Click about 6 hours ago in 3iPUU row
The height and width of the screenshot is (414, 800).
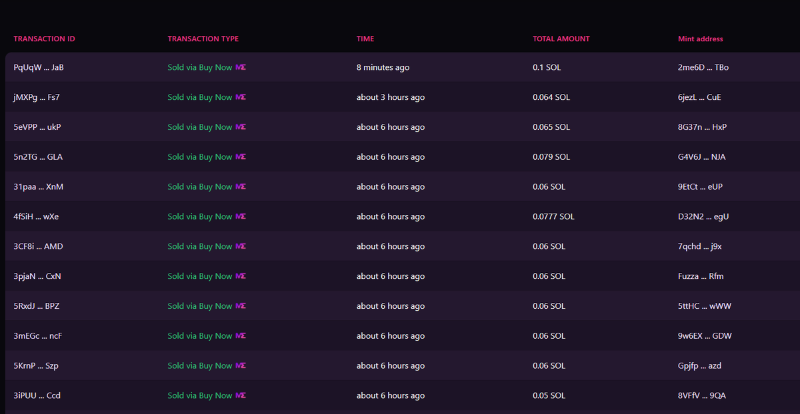(391, 395)
